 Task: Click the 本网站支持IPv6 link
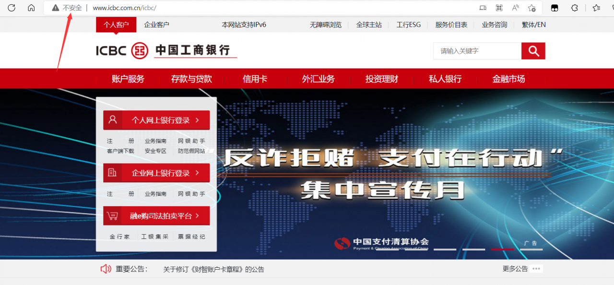[x=244, y=24]
